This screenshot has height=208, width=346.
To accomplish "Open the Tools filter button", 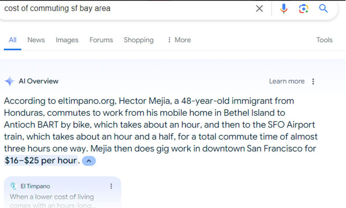I will click(324, 40).
